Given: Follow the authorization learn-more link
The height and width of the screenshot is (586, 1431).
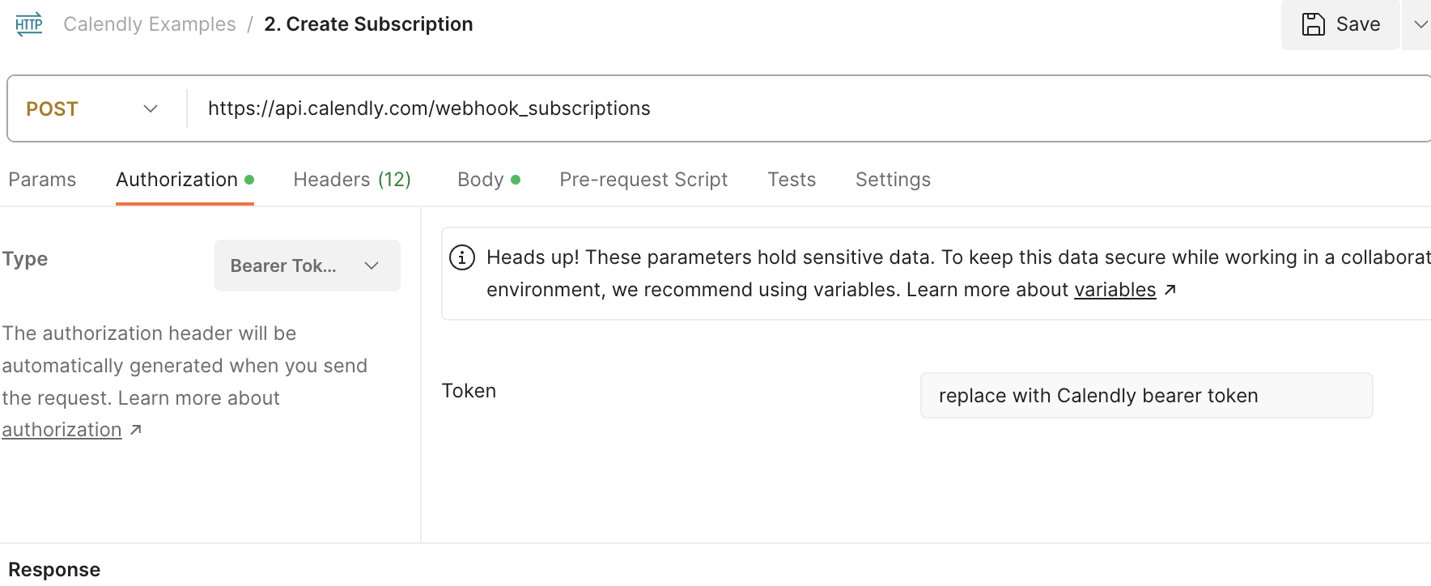Looking at the screenshot, I should tap(62, 429).
